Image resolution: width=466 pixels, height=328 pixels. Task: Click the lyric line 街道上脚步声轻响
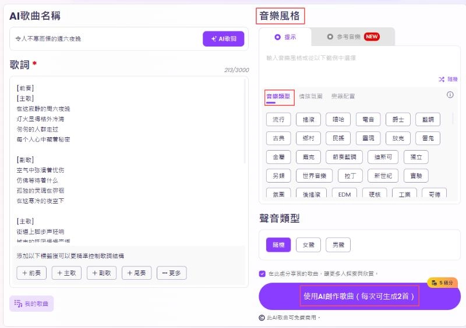(40, 231)
